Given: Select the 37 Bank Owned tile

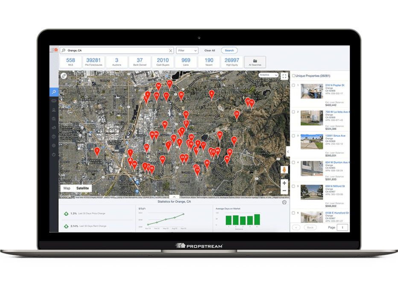Looking at the screenshot, I should [140, 62].
